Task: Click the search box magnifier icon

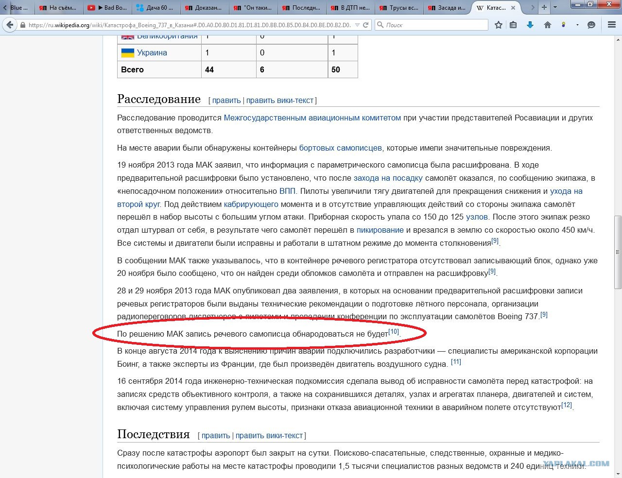Action: click(x=380, y=25)
